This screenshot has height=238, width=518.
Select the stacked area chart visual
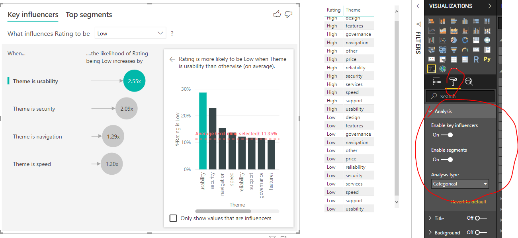coord(454,31)
